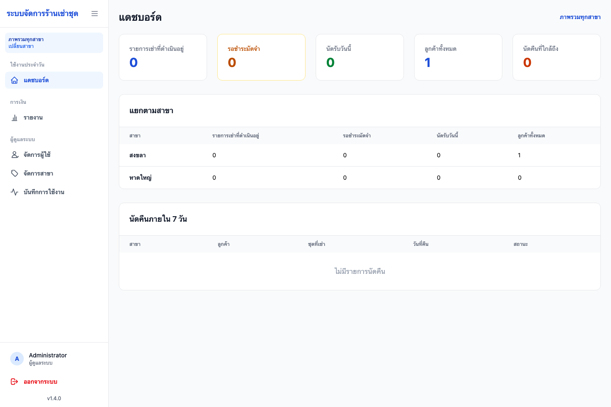This screenshot has width=611, height=407.
Task: Click the ภาพรวมทุกสาขา link at top right
Action: (580, 17)
